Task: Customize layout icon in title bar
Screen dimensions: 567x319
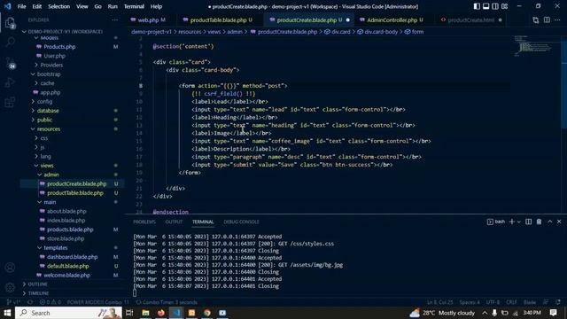Action: tap(504, 6)
